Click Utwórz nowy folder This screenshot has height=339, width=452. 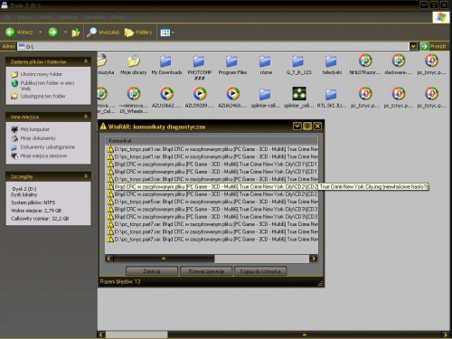[42, 74]
